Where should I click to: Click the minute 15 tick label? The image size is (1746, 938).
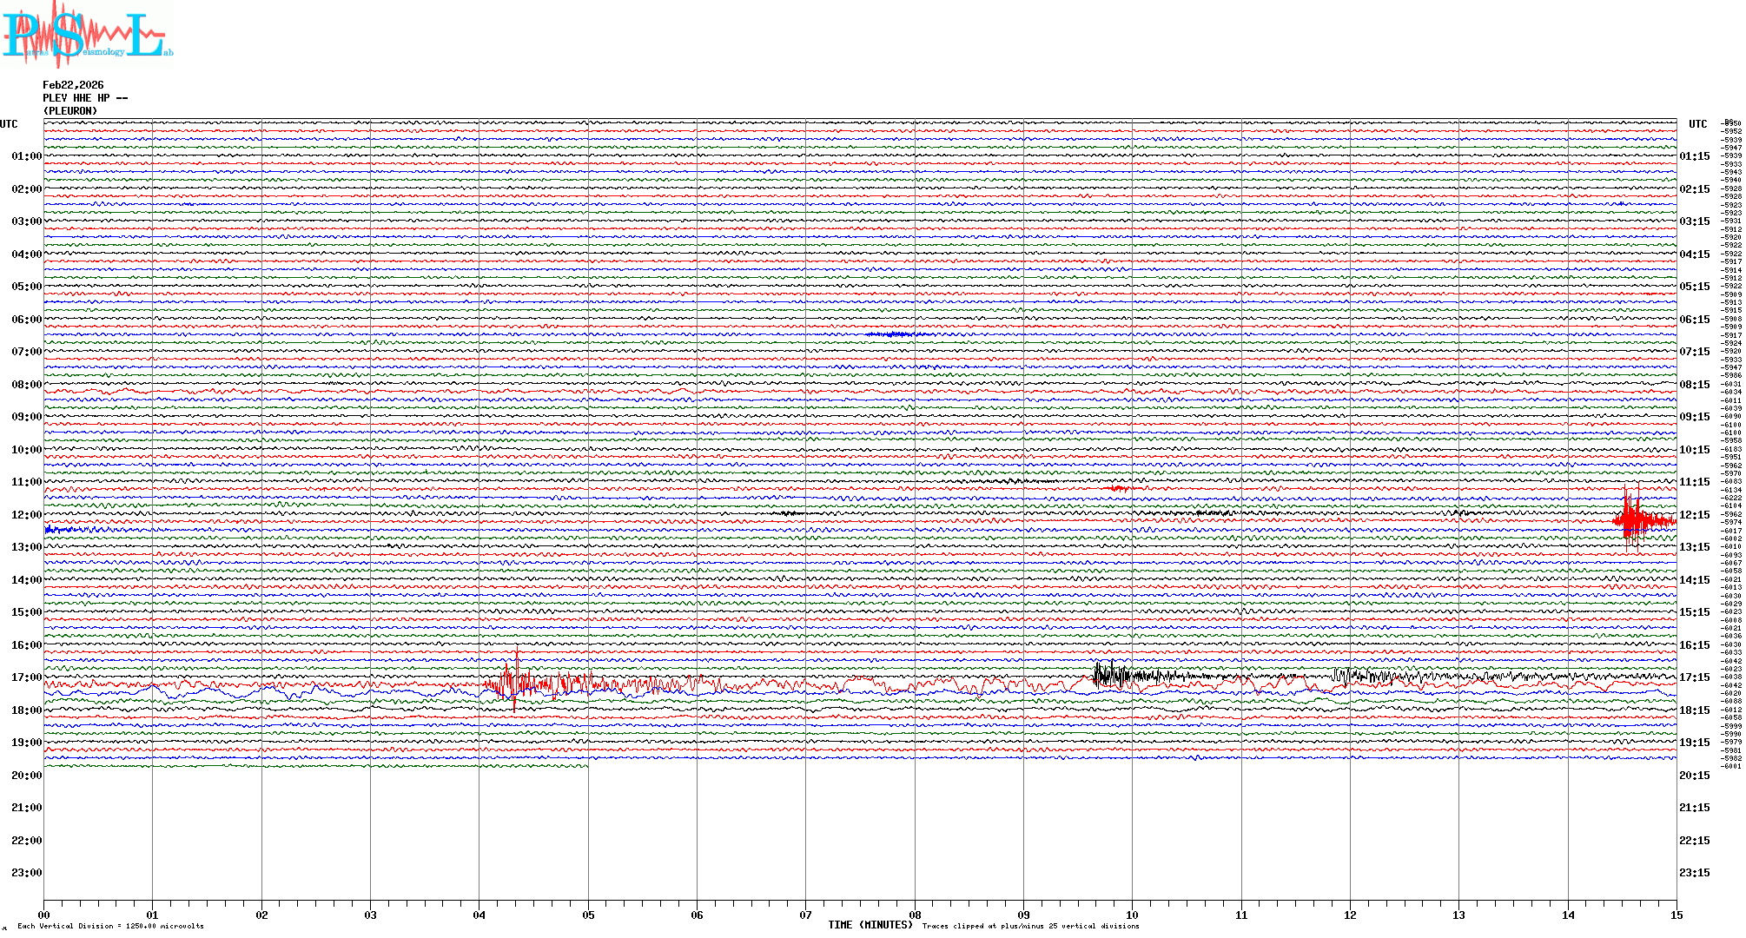click(x=1677, y=915)
